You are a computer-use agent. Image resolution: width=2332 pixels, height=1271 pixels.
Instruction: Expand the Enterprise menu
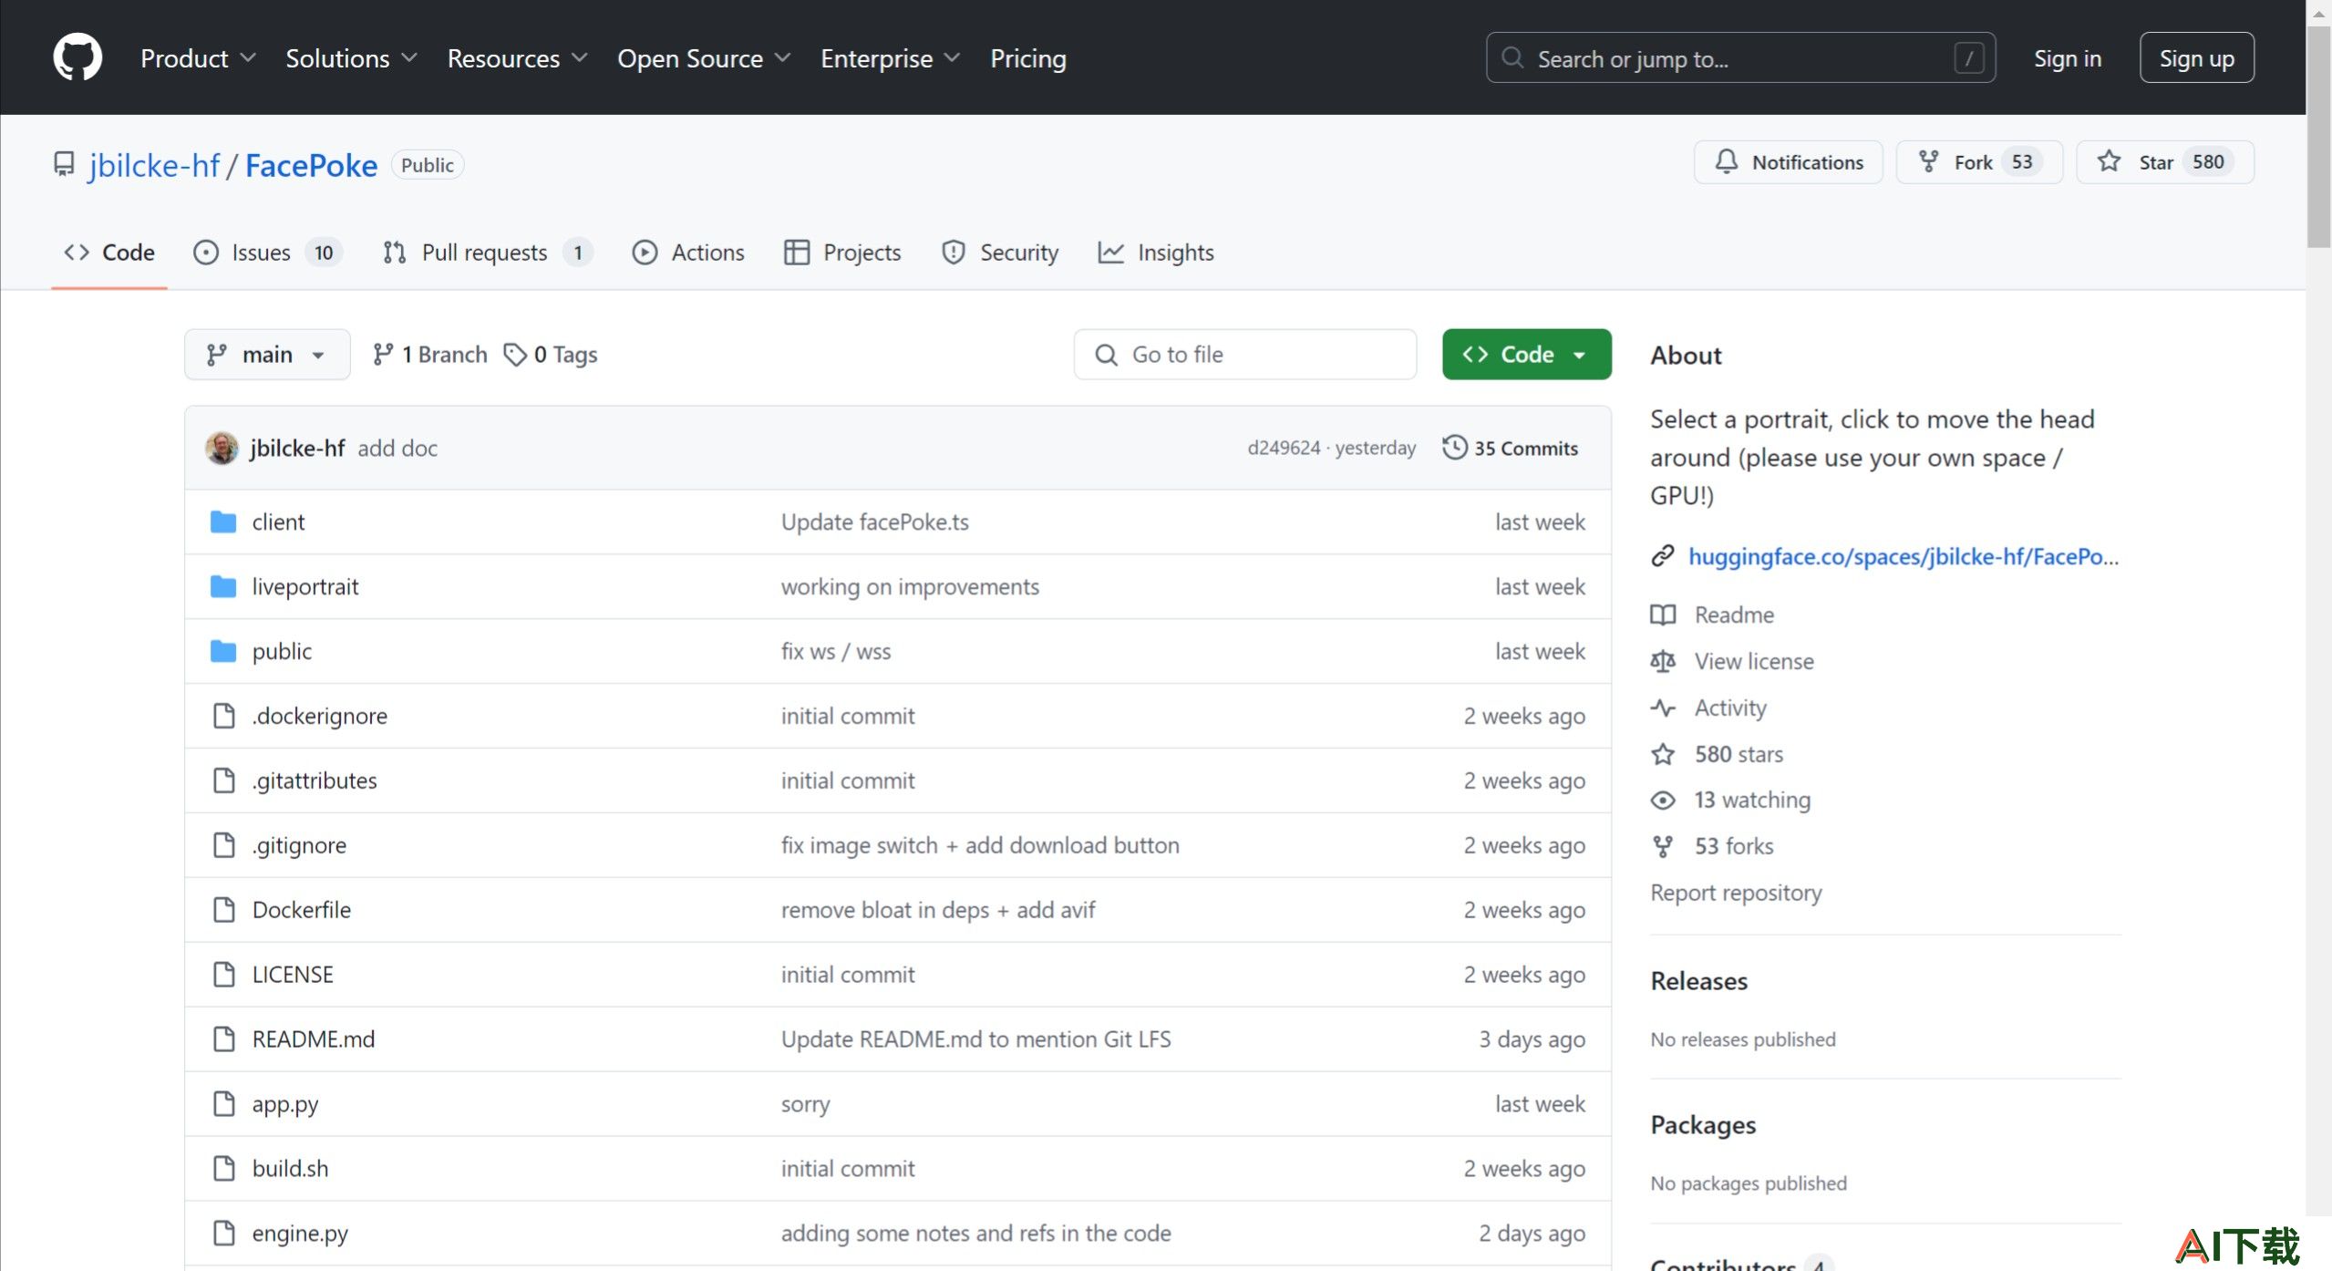point(890,58)
